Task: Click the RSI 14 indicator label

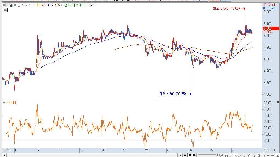Action: coord(11,103)
